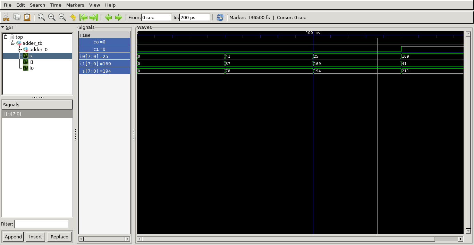Image resolution: width=474 pixels, height=245 pixels.
Task: Select the s signal in SST tree
Action: click(x=31, y=56)
